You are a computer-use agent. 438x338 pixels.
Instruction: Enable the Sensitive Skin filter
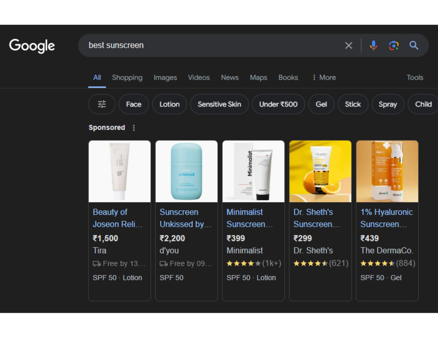coord(219,104)
